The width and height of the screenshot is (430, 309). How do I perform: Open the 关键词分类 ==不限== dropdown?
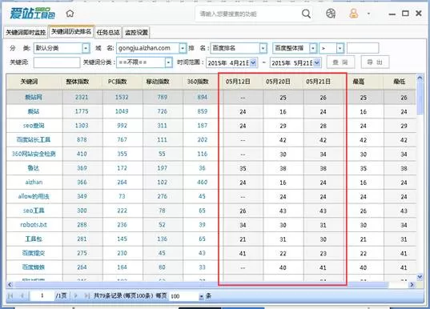[169, 62]
